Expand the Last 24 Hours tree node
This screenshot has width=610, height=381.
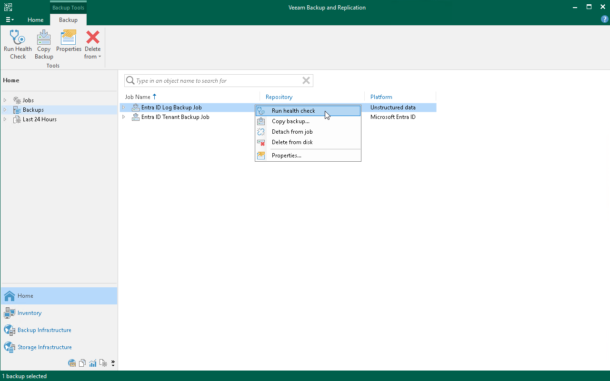pos(5,119)
